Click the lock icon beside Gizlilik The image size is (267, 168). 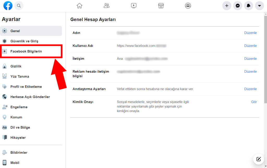point(5,66)
